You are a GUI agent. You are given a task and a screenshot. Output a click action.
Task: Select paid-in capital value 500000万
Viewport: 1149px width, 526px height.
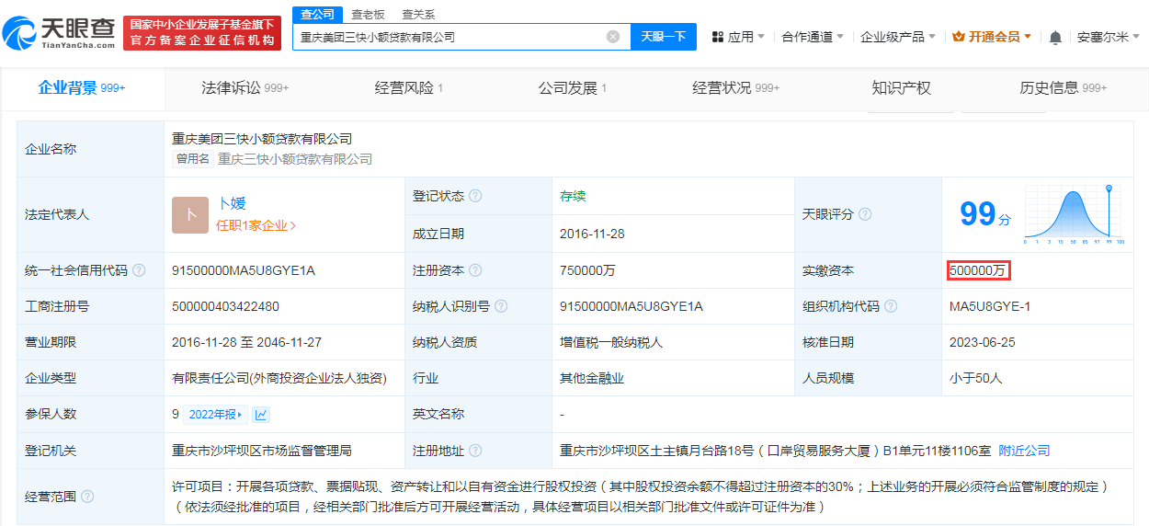point(980,270)
